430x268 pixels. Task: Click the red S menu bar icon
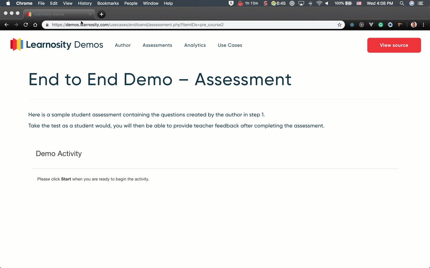pos(265,3)
